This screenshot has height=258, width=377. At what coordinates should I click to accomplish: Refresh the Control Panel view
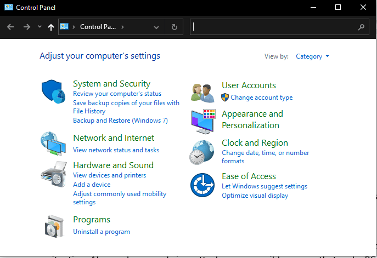click(175, 27)
